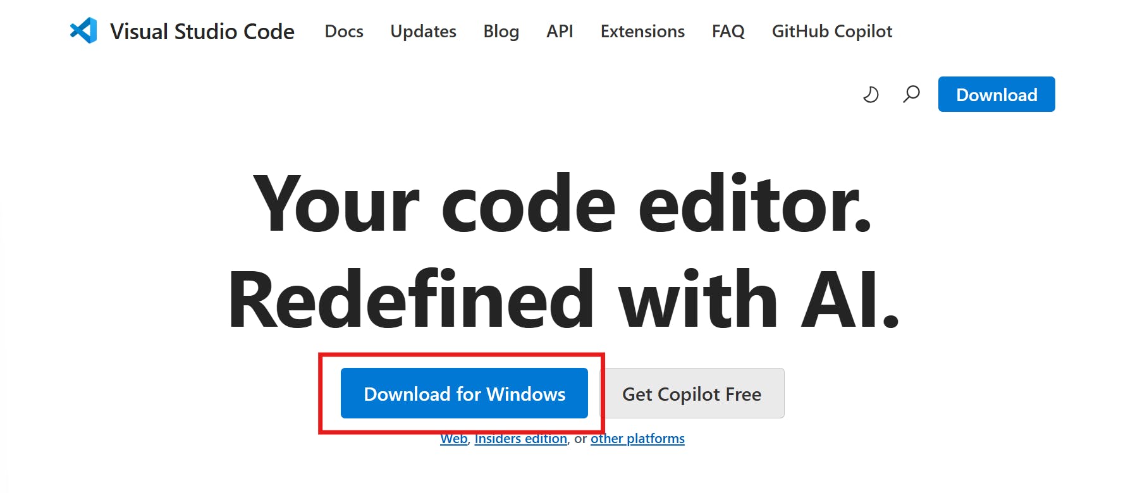Open the Insiders edition link

pyautogui.click(x=520, y=439)
